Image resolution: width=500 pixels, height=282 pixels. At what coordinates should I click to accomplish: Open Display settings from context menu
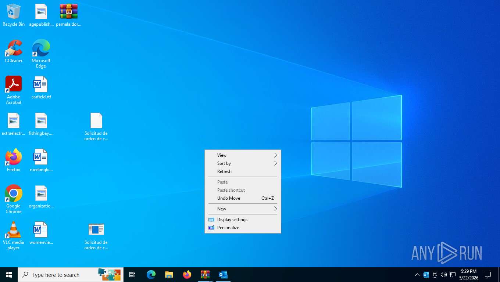[x=243, y=220]
